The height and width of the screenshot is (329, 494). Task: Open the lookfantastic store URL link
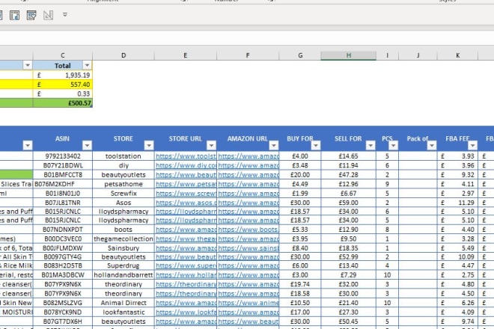tap(186, 313)
